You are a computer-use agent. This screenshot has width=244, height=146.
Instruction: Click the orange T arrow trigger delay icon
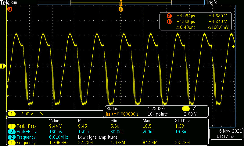point(112,114)
